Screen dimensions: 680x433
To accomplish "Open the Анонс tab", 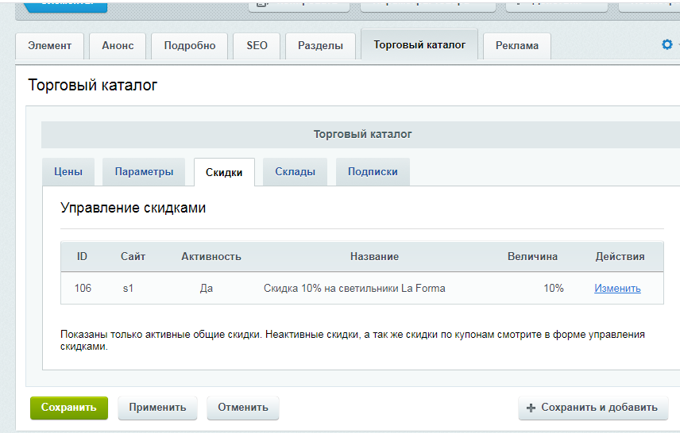I will tap(118, 46).
